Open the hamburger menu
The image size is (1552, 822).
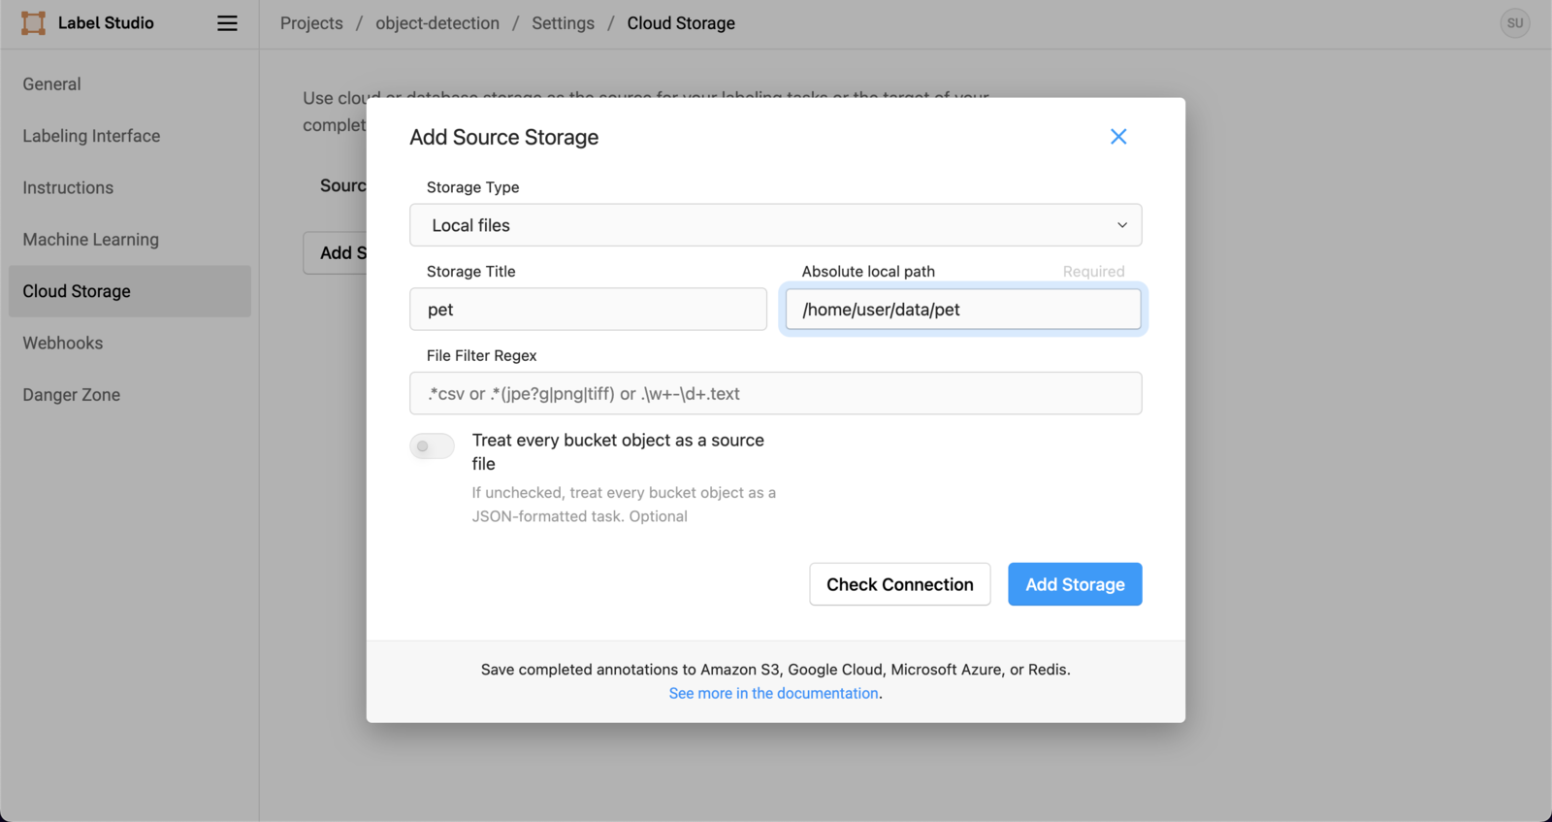click(x=227, y=23)
